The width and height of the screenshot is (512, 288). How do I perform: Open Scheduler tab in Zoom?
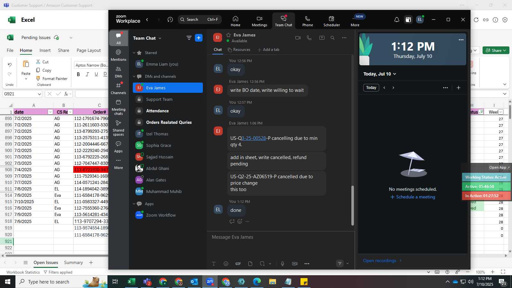tap(332, 21)
